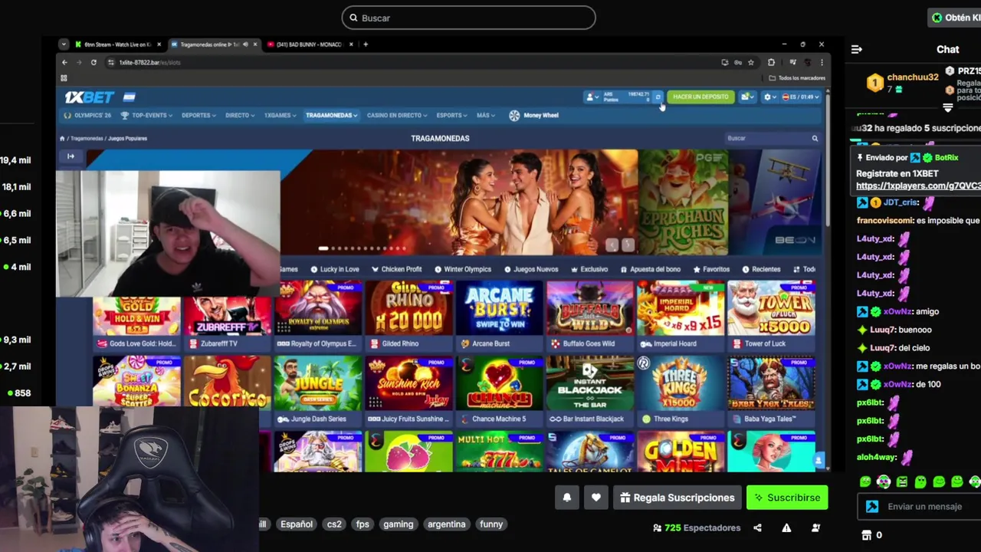Open the chat shop icon
Image resolution: width=981 pixels, height=552 pixels.
coord(867,535)
